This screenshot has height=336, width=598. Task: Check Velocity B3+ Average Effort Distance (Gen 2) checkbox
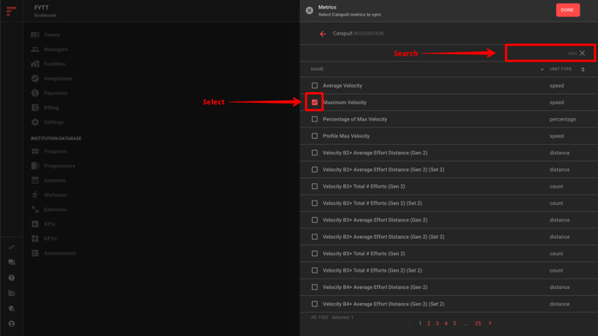pos(315,220)
